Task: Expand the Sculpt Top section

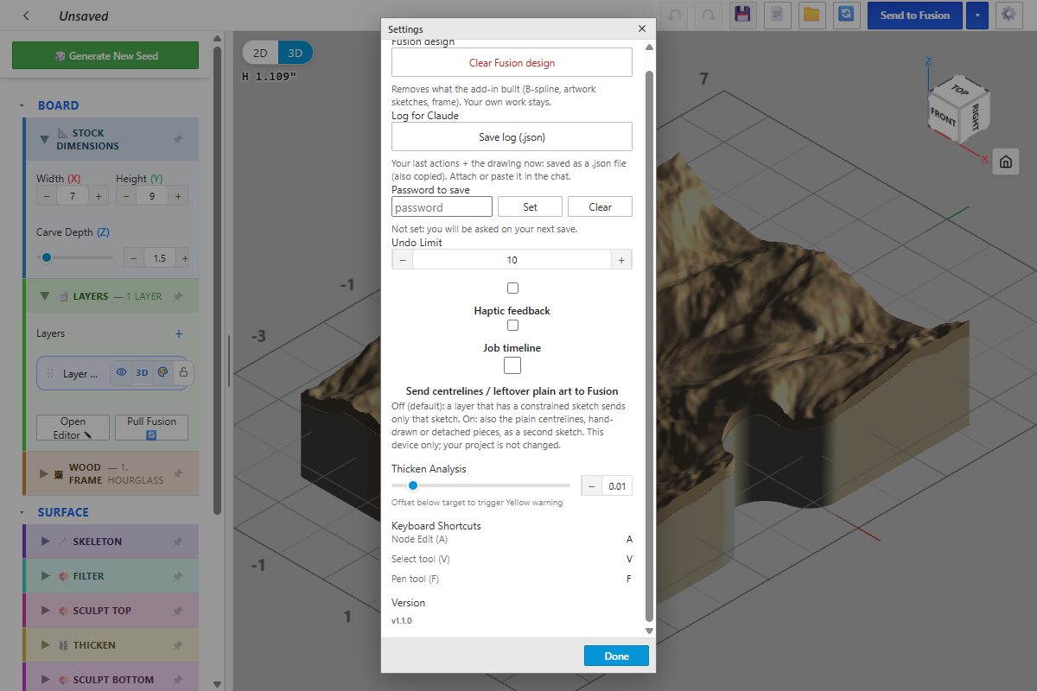Action: tap(45, 611)
